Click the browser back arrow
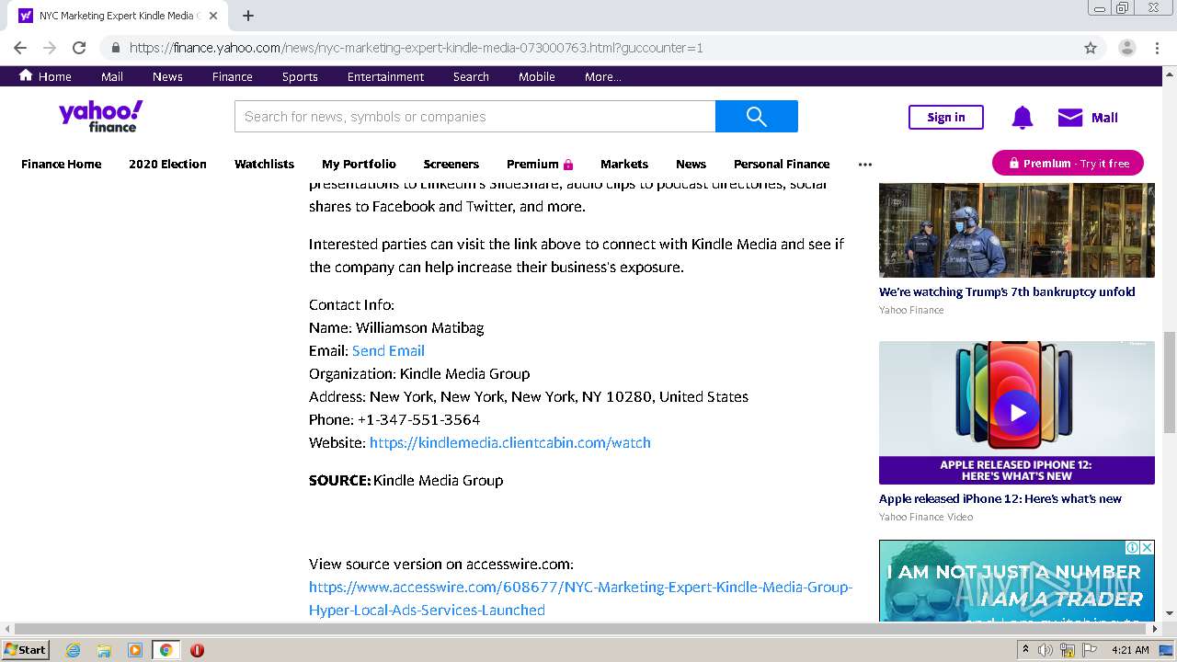The width and height of the screenshot is (1177, 662). click(x=20, y=48)
